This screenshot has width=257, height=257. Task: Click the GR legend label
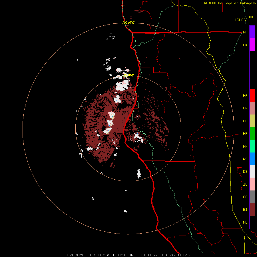click(x=245, y=108)
